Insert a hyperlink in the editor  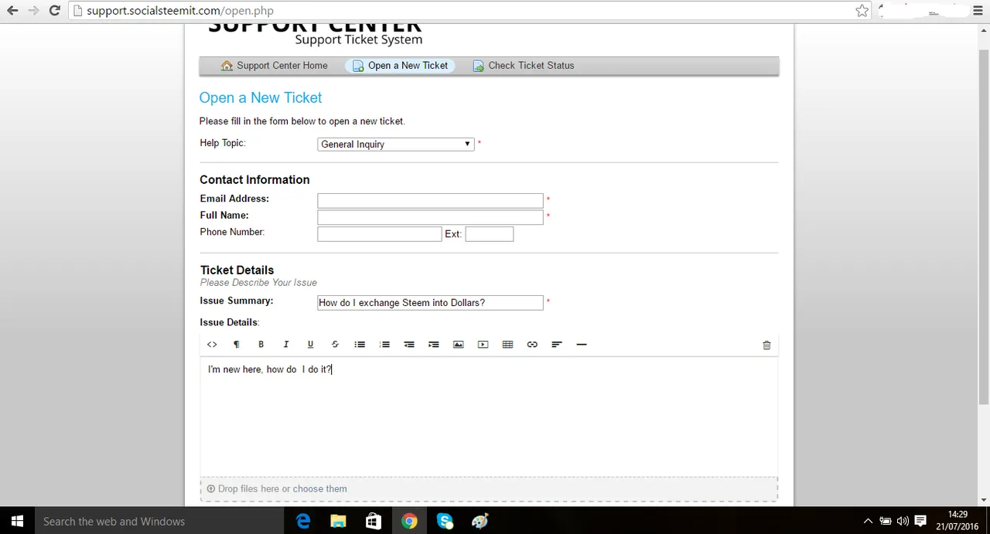pos(532,345)
